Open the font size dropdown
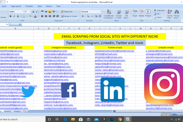Screen dimensions: 183x122 pos(30,12)
